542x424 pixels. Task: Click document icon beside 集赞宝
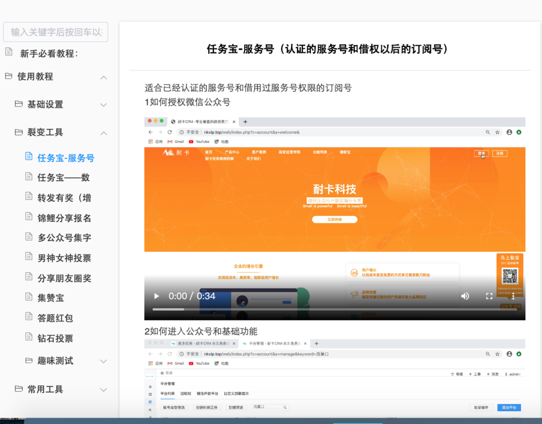(29, 297)
